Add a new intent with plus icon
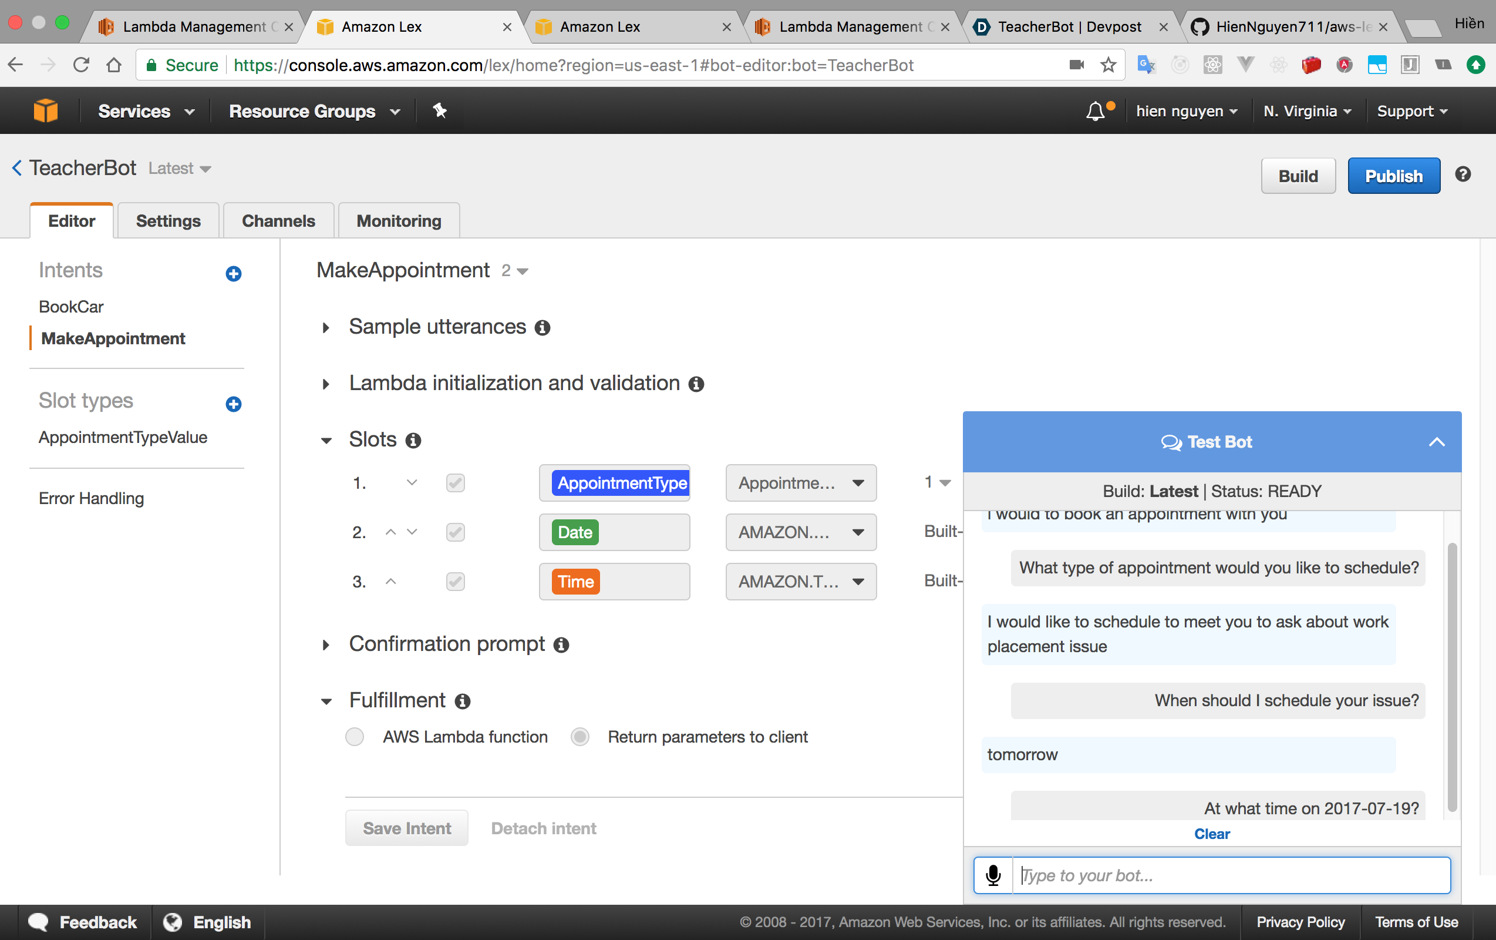The image size is (1496, 940). click(x=234, y=274)
